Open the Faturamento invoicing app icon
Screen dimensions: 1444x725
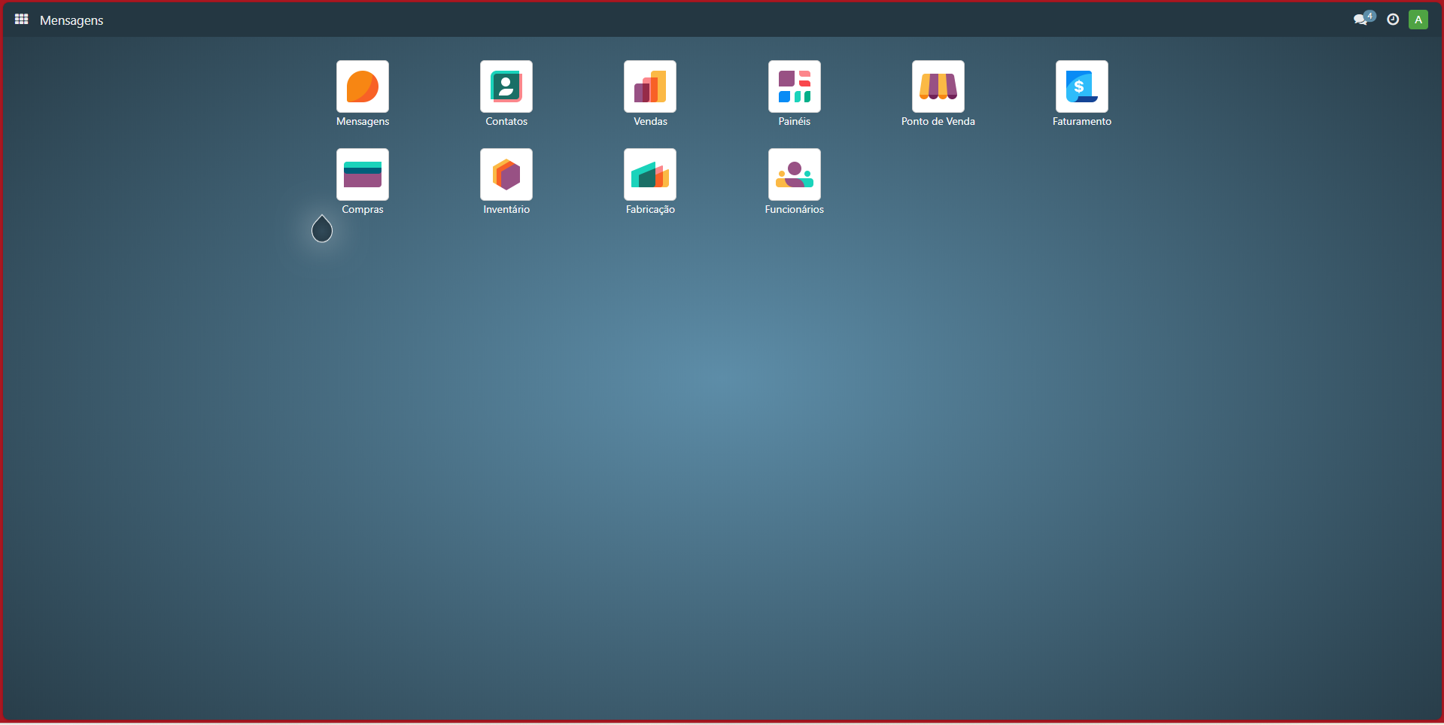(1081, 86)
